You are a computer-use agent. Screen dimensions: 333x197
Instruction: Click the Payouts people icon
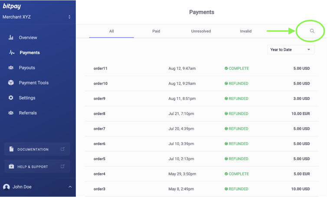pyautogui.click(x=11, y=68)
